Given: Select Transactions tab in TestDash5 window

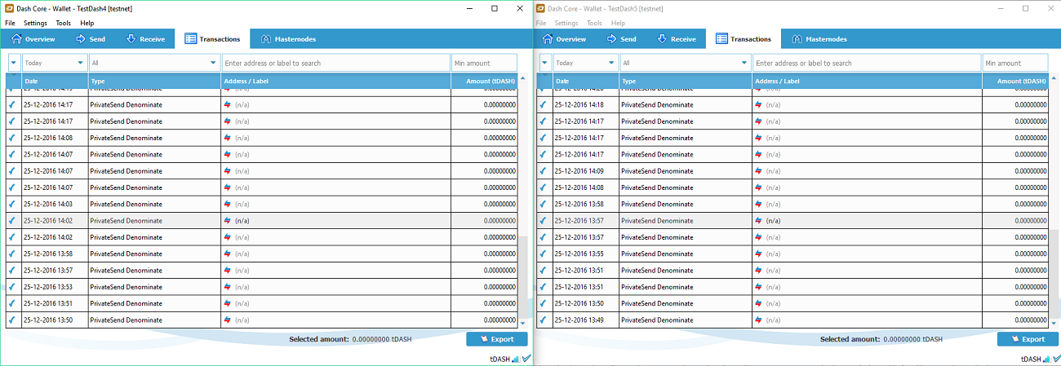Looking at the screenshot, I should [743, 39].
